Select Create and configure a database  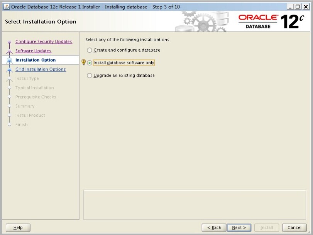(x=90, y=50)
